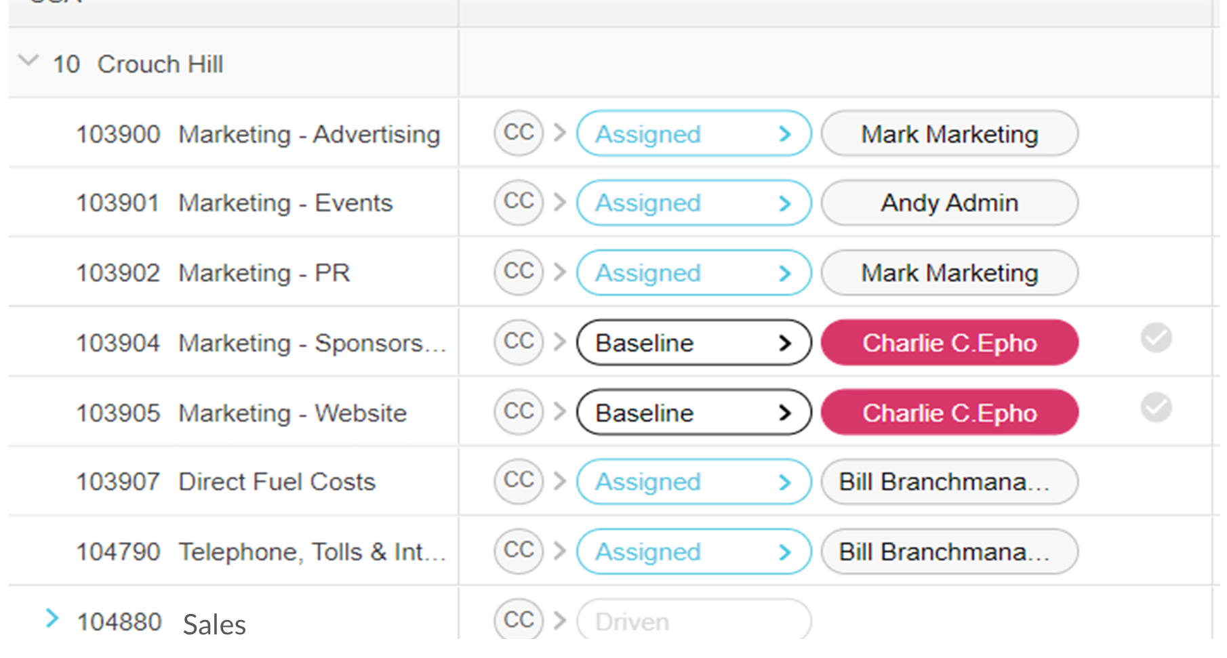Click the CC icon for Marketing - Advertising
This screenshot has height=658, width=1227.
coord(519,133)
